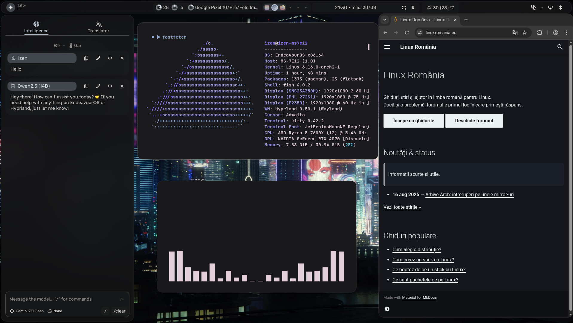Click the Translate page icon in address bar
The image size is (573, 323).
[x=515, y=33]
